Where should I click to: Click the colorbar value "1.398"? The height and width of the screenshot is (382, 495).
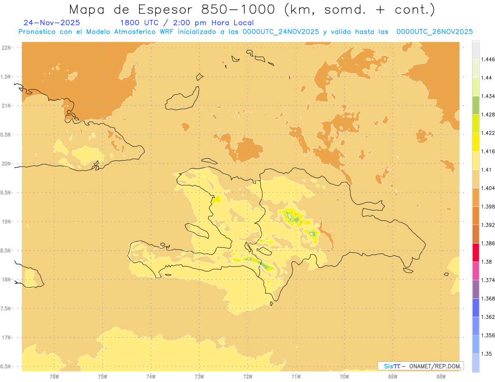pyautogui.click(x=488, y=206)
